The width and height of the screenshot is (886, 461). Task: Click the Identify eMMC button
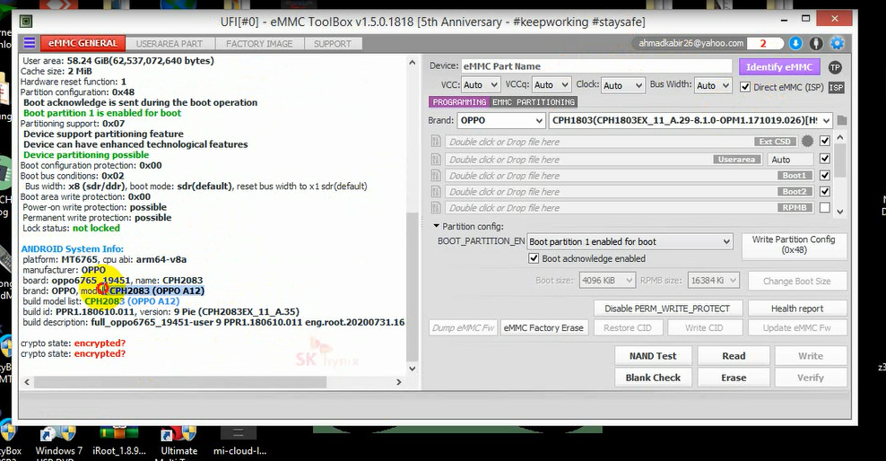(x=779, y=67)
